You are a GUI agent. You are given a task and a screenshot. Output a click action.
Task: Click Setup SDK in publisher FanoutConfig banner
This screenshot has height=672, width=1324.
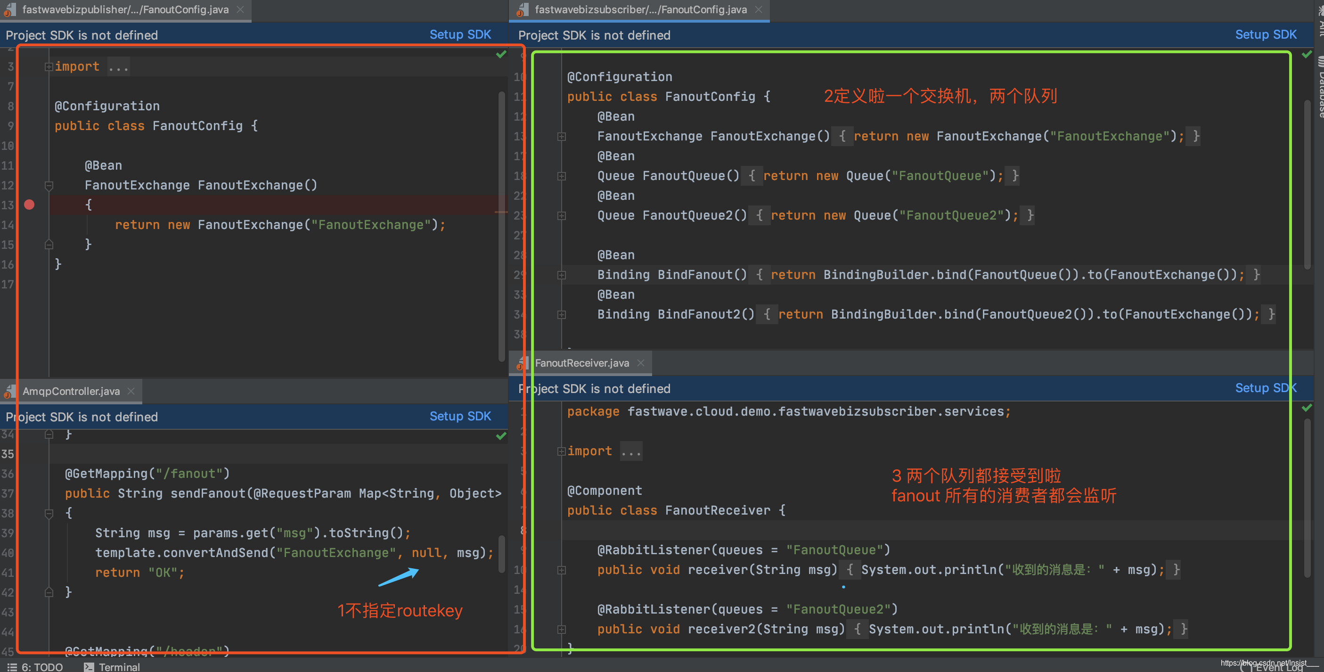tap(460, 34)
